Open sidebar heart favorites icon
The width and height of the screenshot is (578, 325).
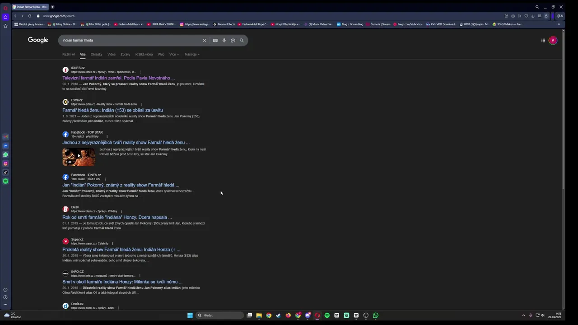(5, 290)
